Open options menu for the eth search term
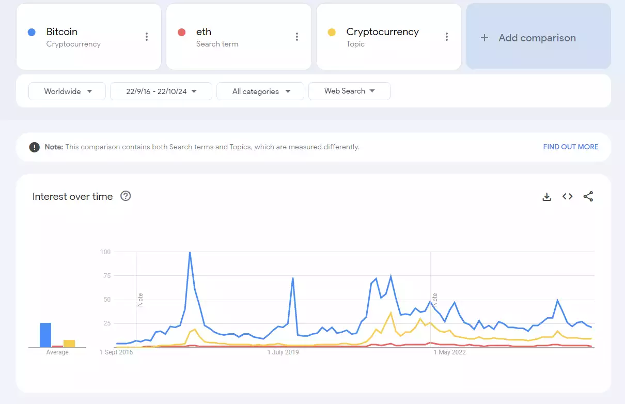 coord(297,37)
